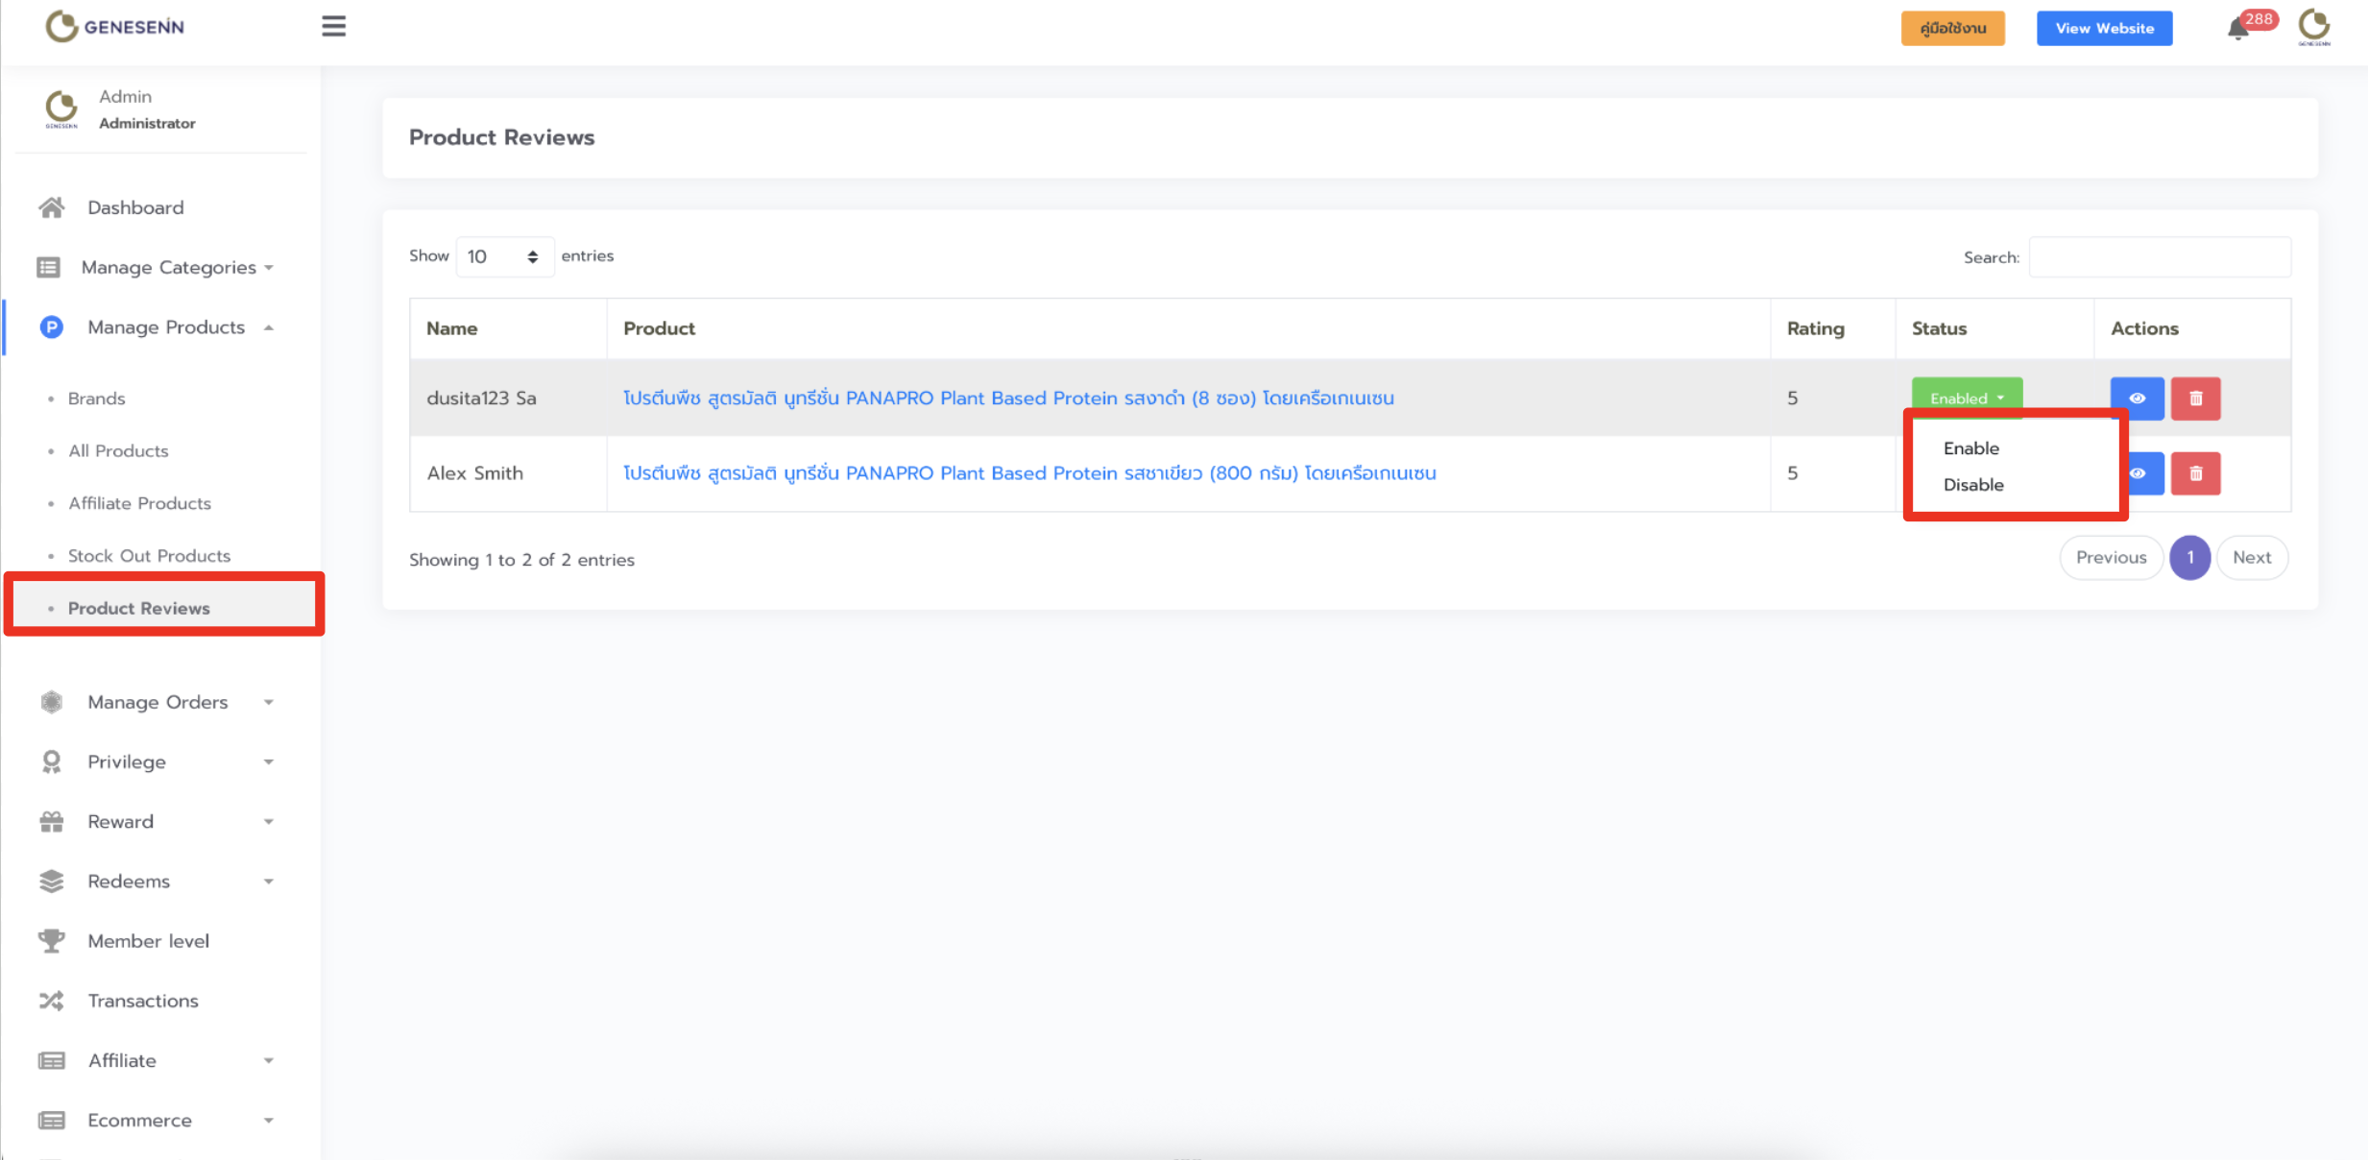Toggle the Enabled status dropdown button

point(1966,398)
